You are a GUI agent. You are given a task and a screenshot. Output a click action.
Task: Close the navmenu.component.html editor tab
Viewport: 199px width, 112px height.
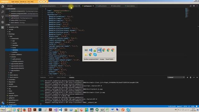(x=79, y=6)
